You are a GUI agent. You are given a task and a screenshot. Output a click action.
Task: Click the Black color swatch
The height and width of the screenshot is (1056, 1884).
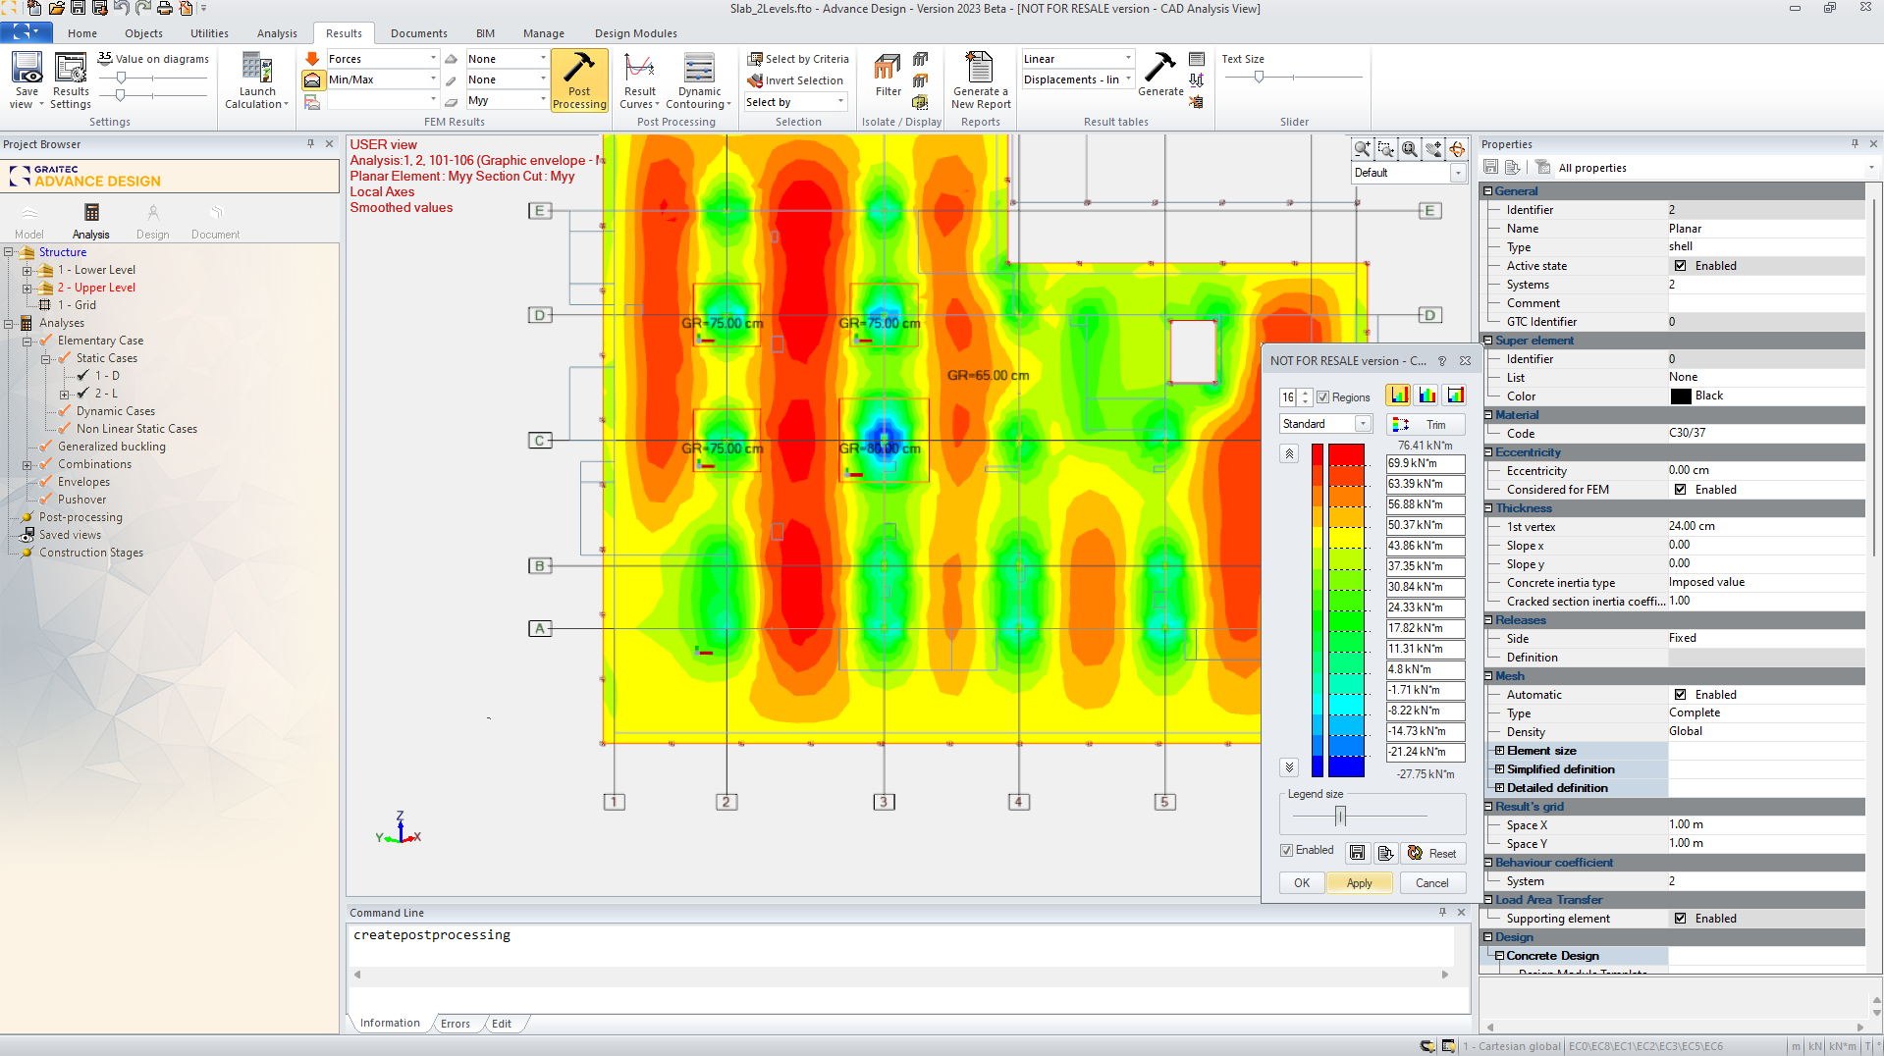pyautogui.click(x=1681, y=396)
